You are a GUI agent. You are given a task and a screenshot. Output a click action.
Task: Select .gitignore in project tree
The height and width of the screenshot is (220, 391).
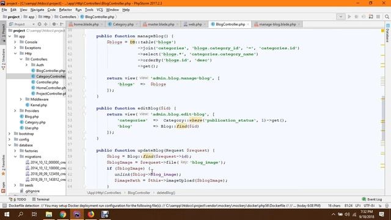coord(30,191)
